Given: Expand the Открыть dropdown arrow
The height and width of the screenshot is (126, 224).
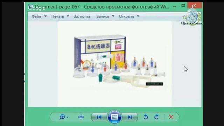Looking at the screenshot, I should (138, 16).
